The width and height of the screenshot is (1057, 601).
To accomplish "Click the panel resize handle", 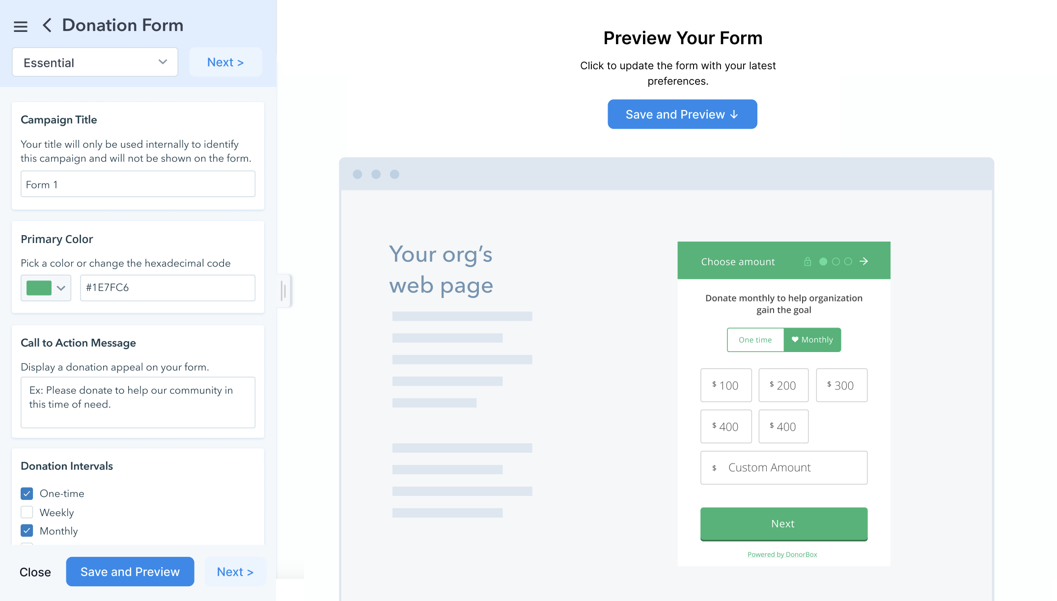I will click(284, 291).
